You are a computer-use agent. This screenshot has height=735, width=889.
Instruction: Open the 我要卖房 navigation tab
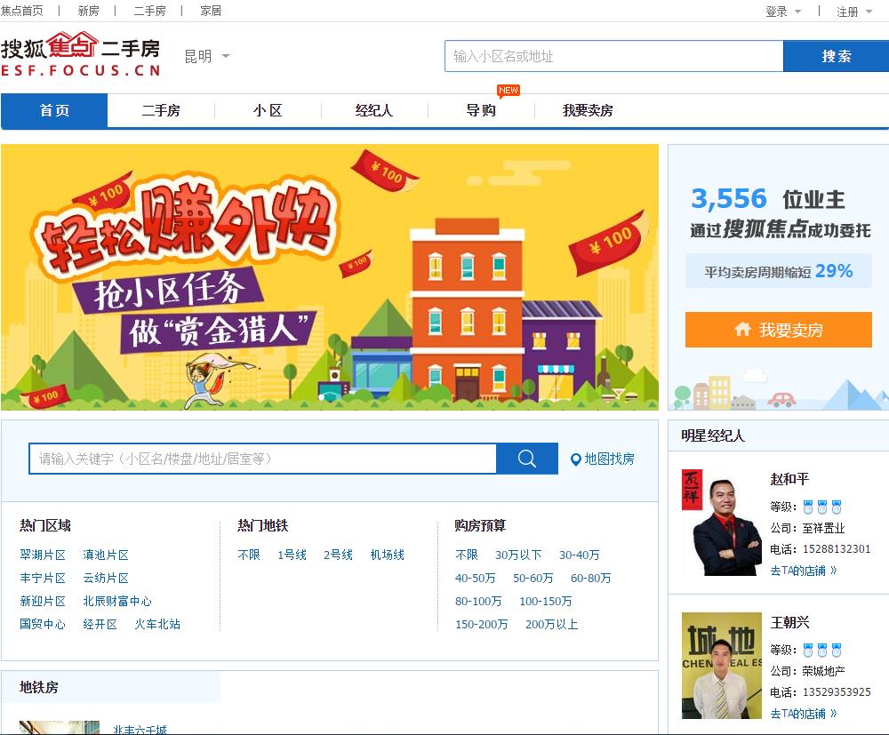point(588,110)
